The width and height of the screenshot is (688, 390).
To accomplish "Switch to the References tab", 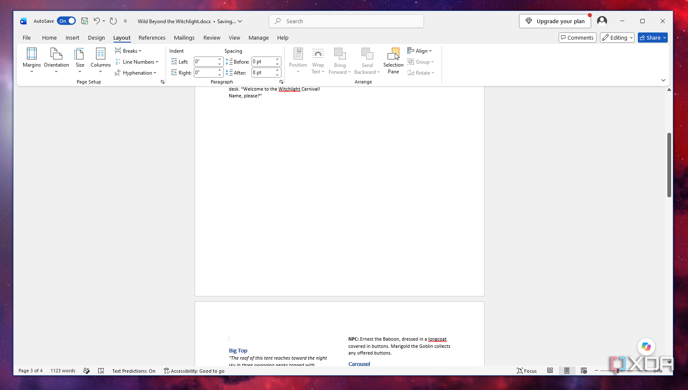I will coord(152,38).
